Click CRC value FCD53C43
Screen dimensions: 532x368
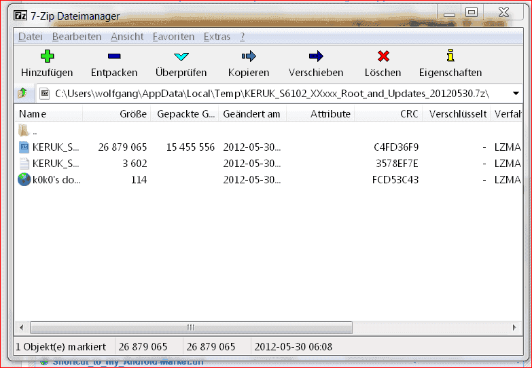point(395,180)
